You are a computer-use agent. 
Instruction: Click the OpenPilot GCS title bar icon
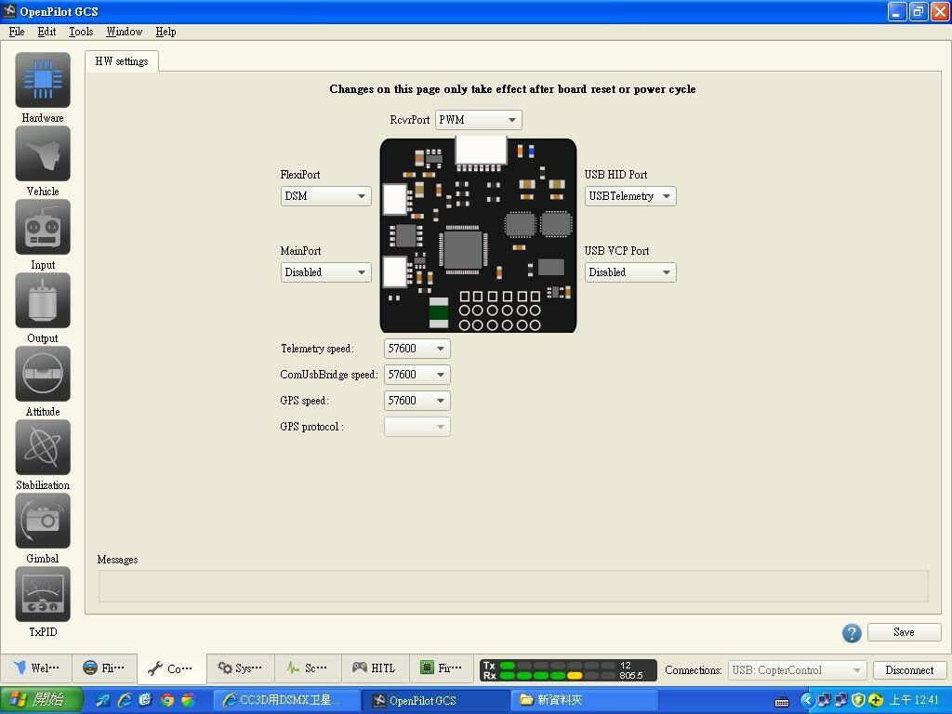(x=9, y=11)
